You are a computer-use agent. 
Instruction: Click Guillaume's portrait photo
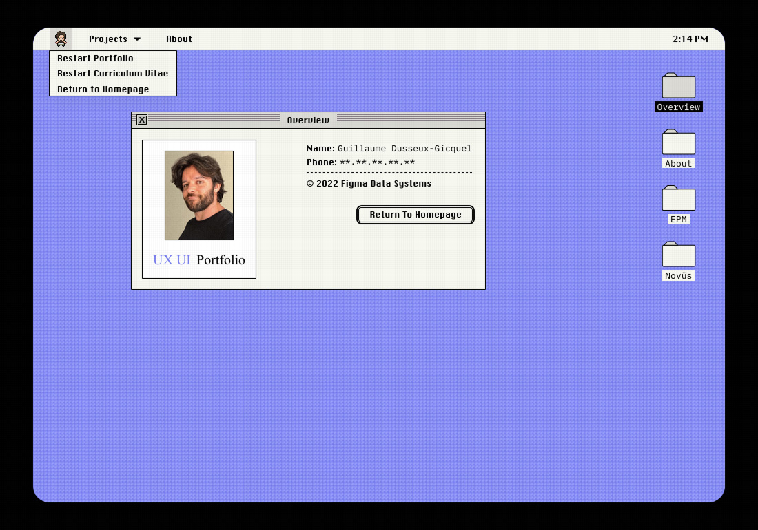198,195
